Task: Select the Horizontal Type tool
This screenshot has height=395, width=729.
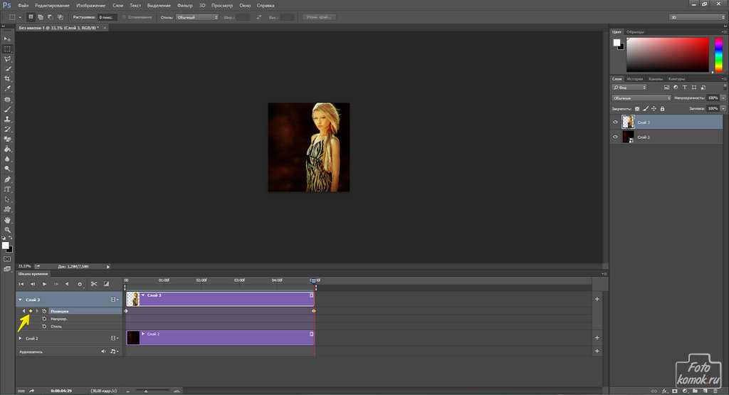Action: [x=7, y=189]
